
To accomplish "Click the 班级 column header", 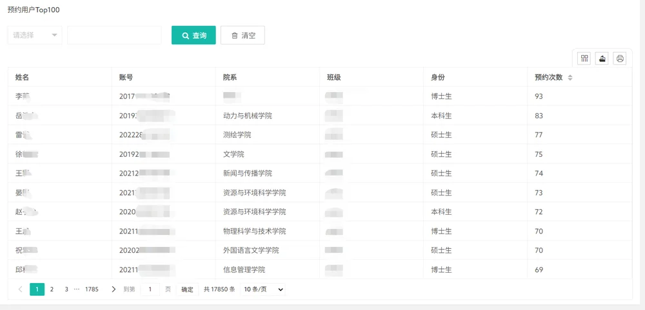I will click(x=333, y=77).
